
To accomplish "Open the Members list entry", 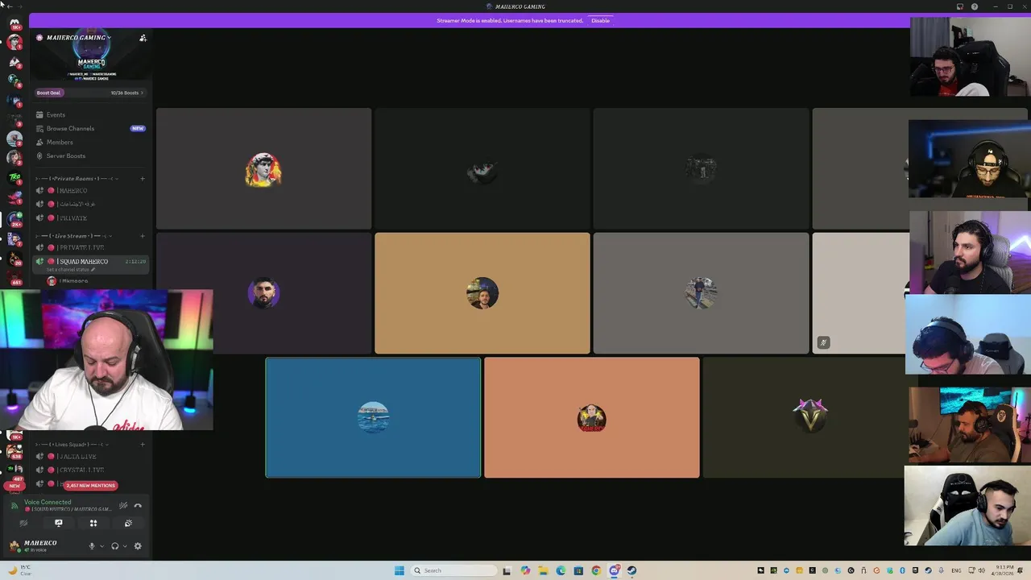I will click(90, 142).
